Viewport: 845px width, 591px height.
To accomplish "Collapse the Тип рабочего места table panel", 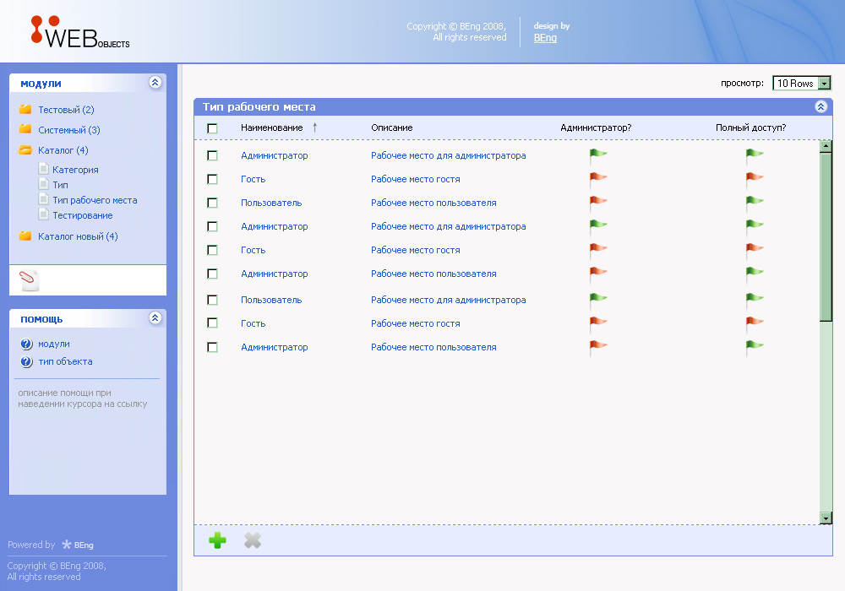I will tap(820, 107).
